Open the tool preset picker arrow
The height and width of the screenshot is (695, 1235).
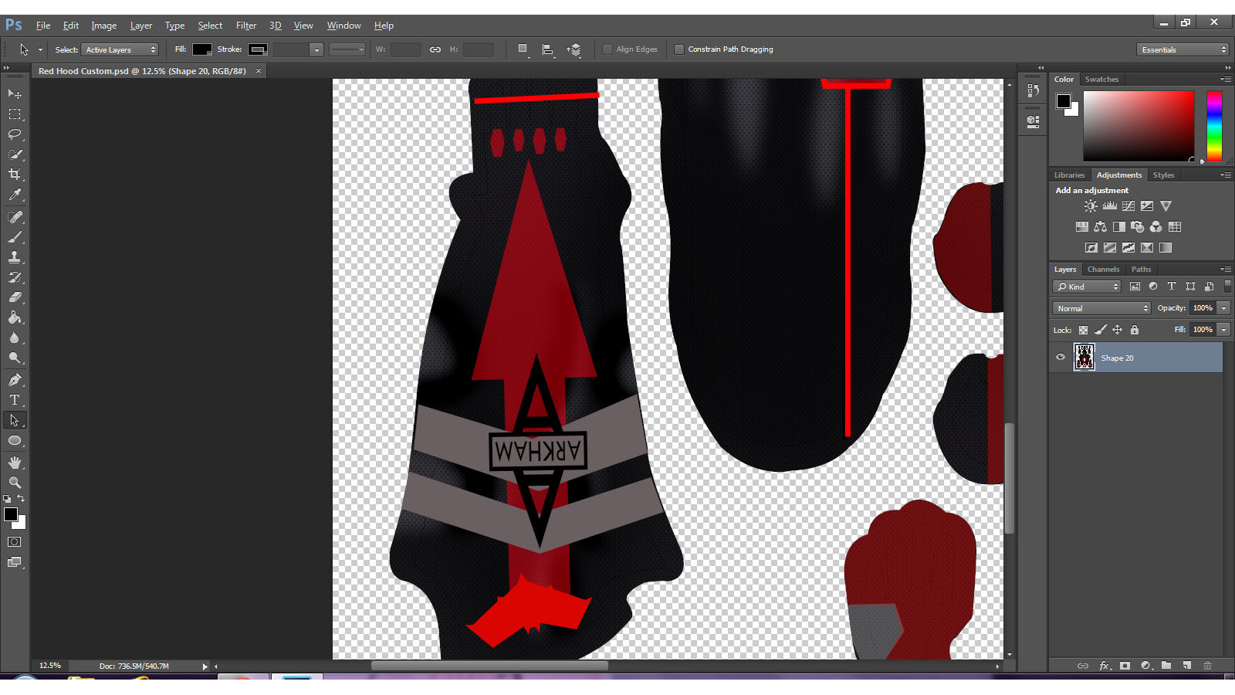(x=40, y=49)
